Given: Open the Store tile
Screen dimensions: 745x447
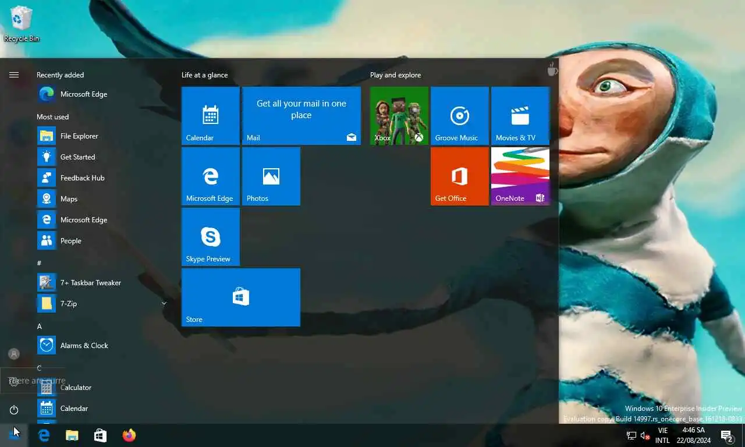Looking at the screenshot, I should (241, 297).
